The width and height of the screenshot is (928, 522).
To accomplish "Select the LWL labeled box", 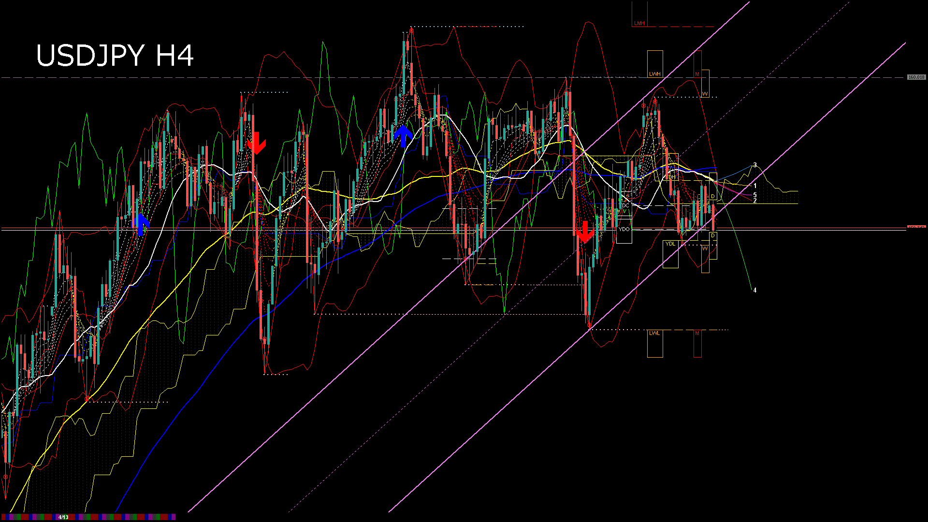I will click(x=654, y=333).
